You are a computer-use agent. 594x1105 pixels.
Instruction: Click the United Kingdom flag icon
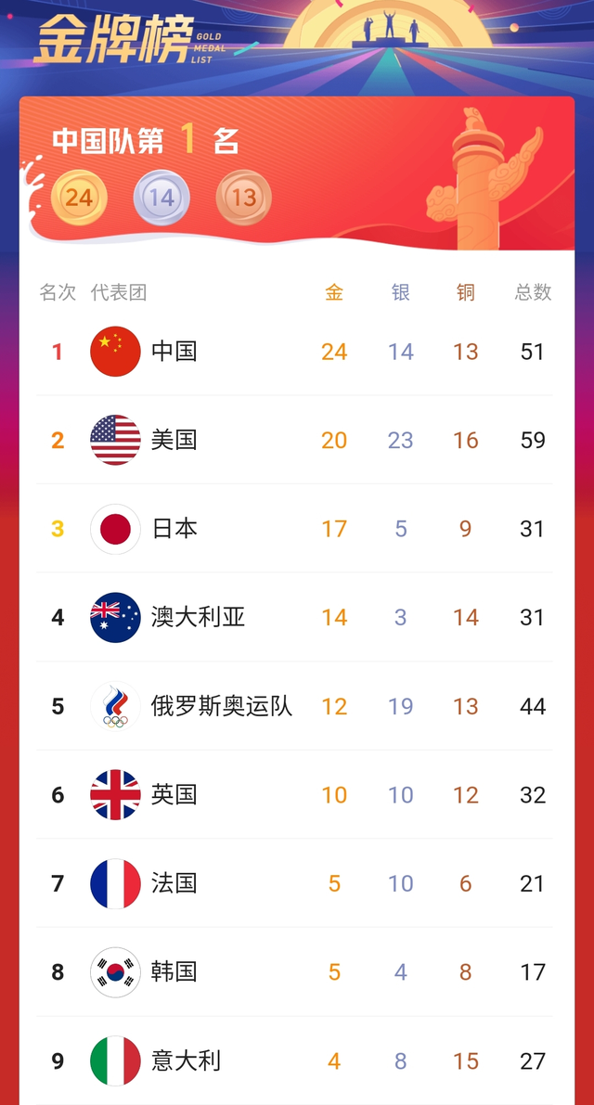tap(115, 794)
